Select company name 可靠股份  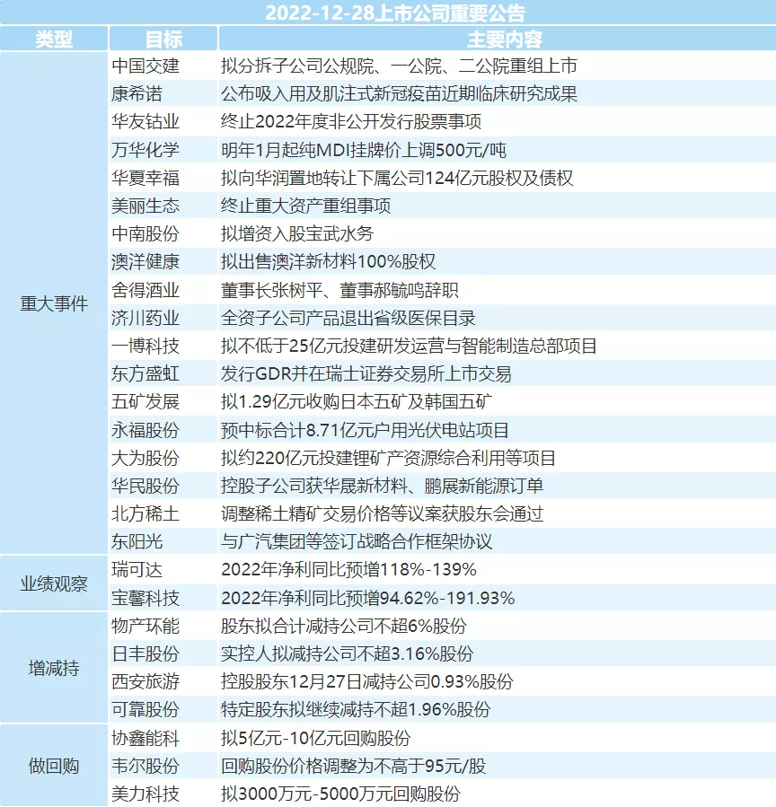145,710
